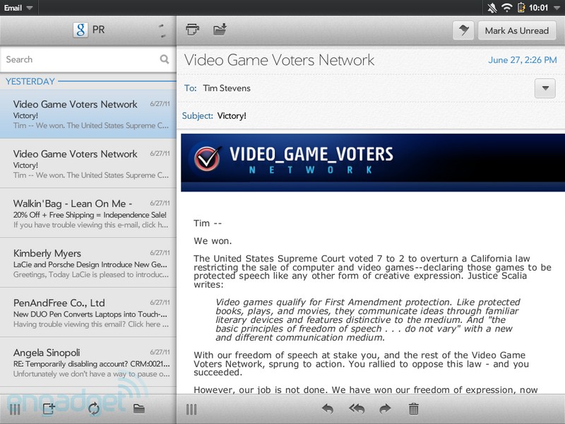Switch account via the PR header

(x=88, y=30)
